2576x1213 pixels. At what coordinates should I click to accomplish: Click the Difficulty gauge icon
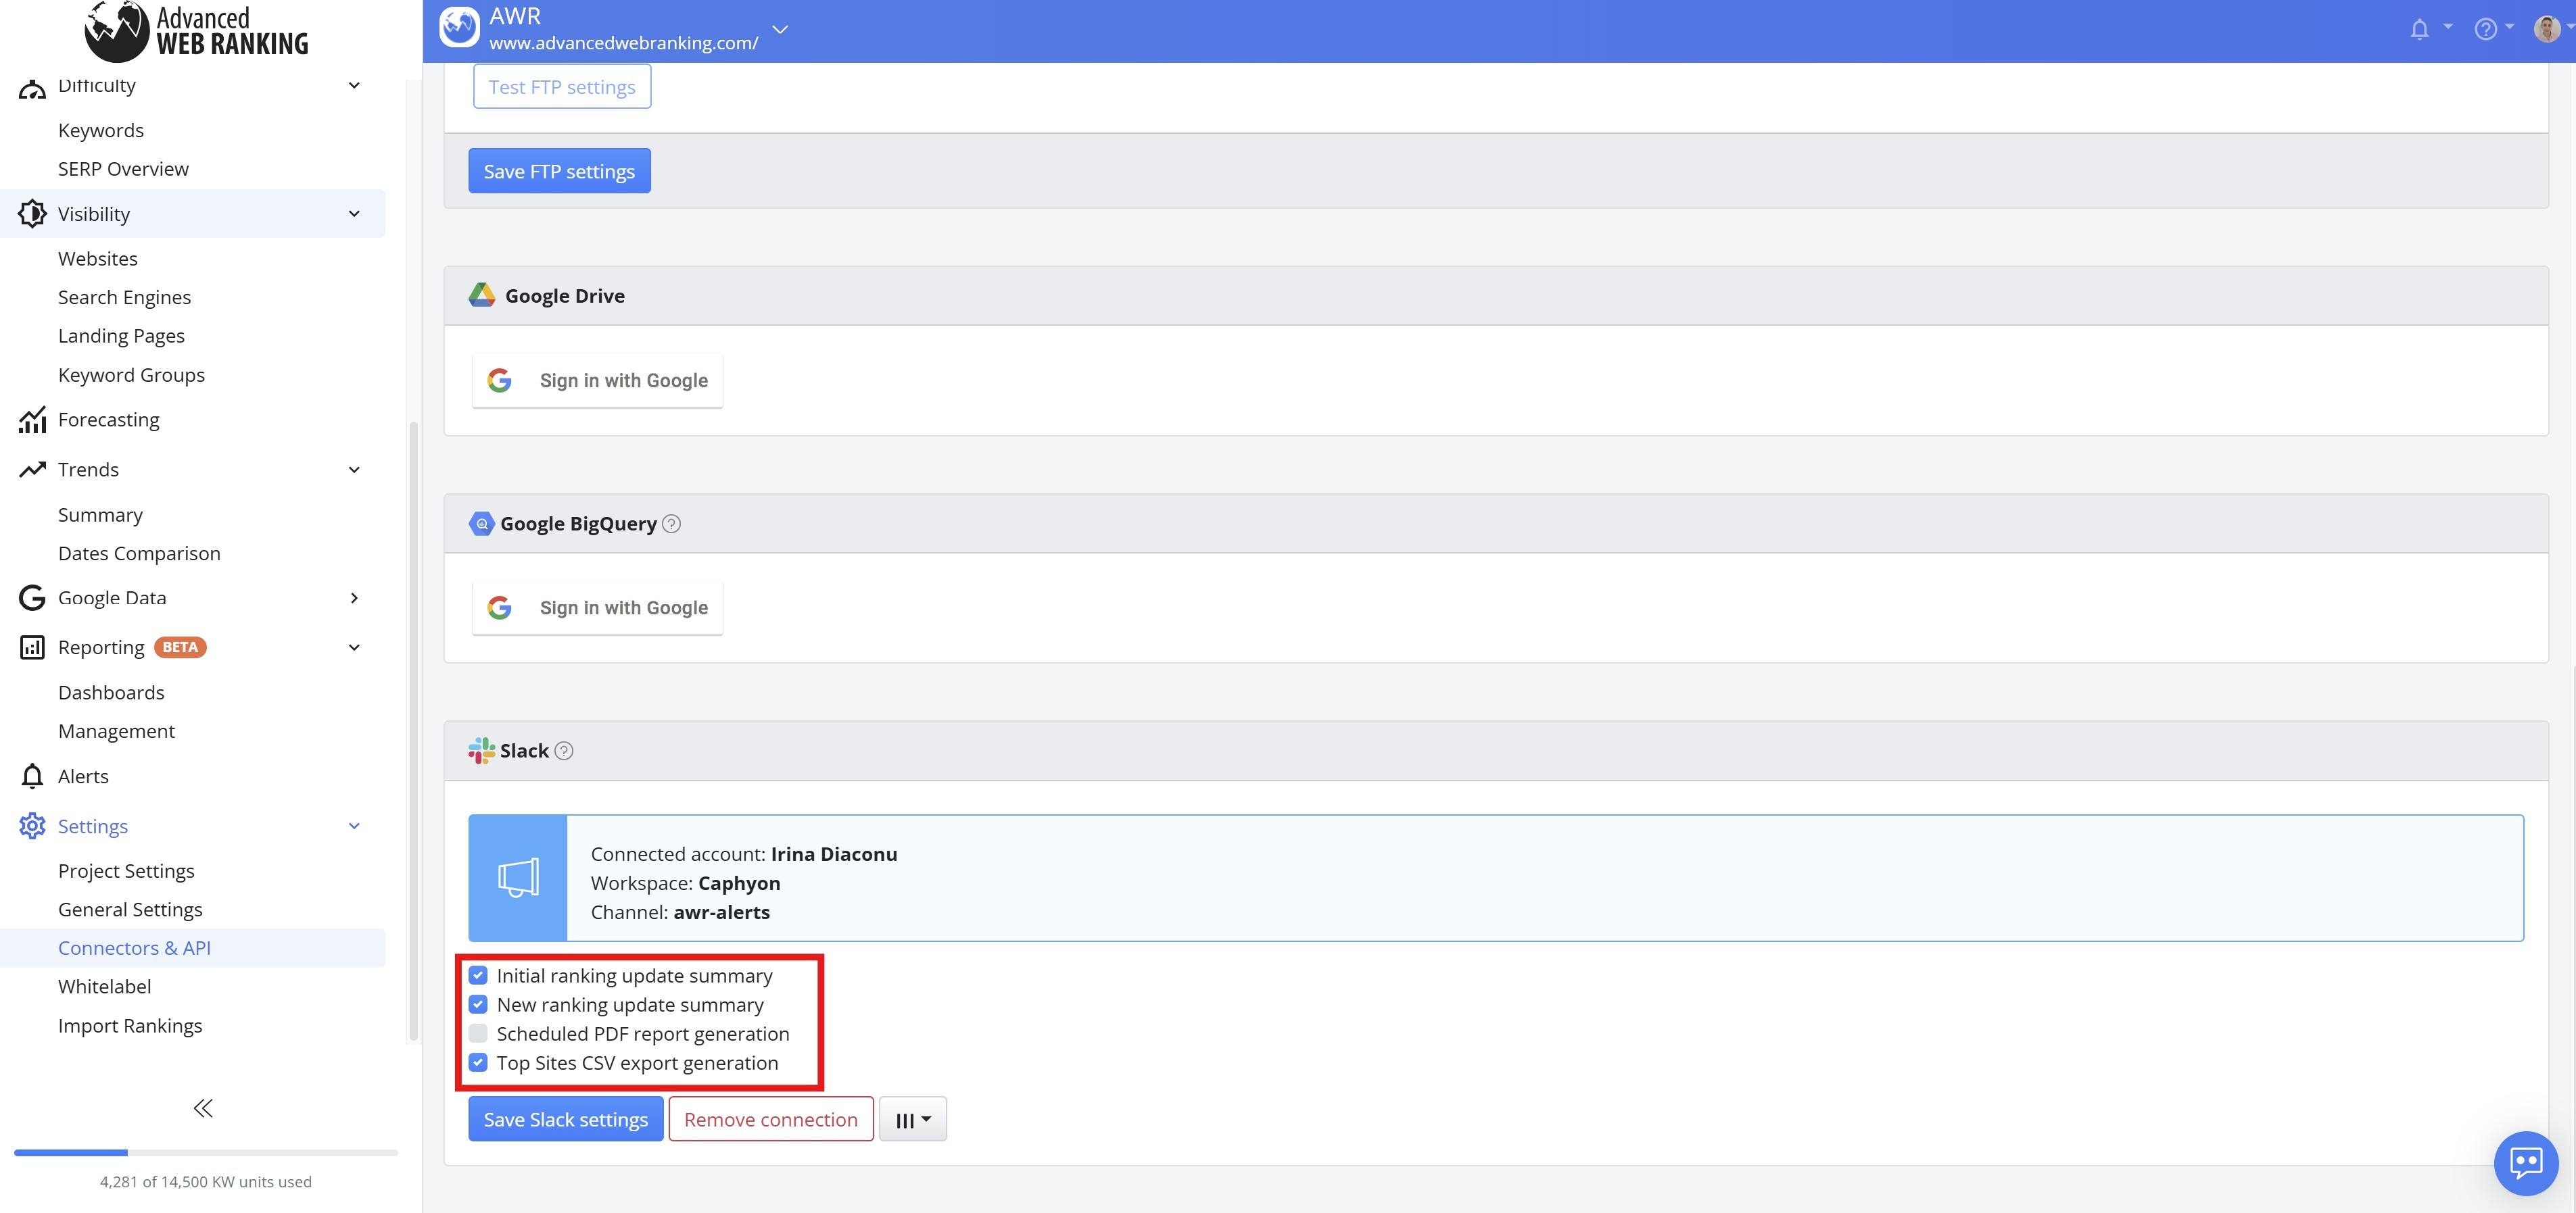pos(32,89)
